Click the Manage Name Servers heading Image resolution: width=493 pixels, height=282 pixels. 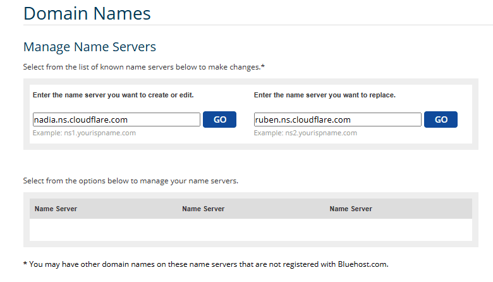[x=90, y=47]
